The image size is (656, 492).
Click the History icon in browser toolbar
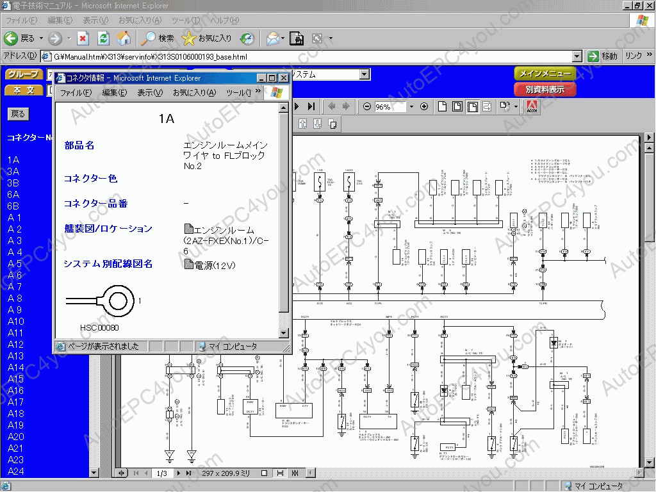point(247,38)
